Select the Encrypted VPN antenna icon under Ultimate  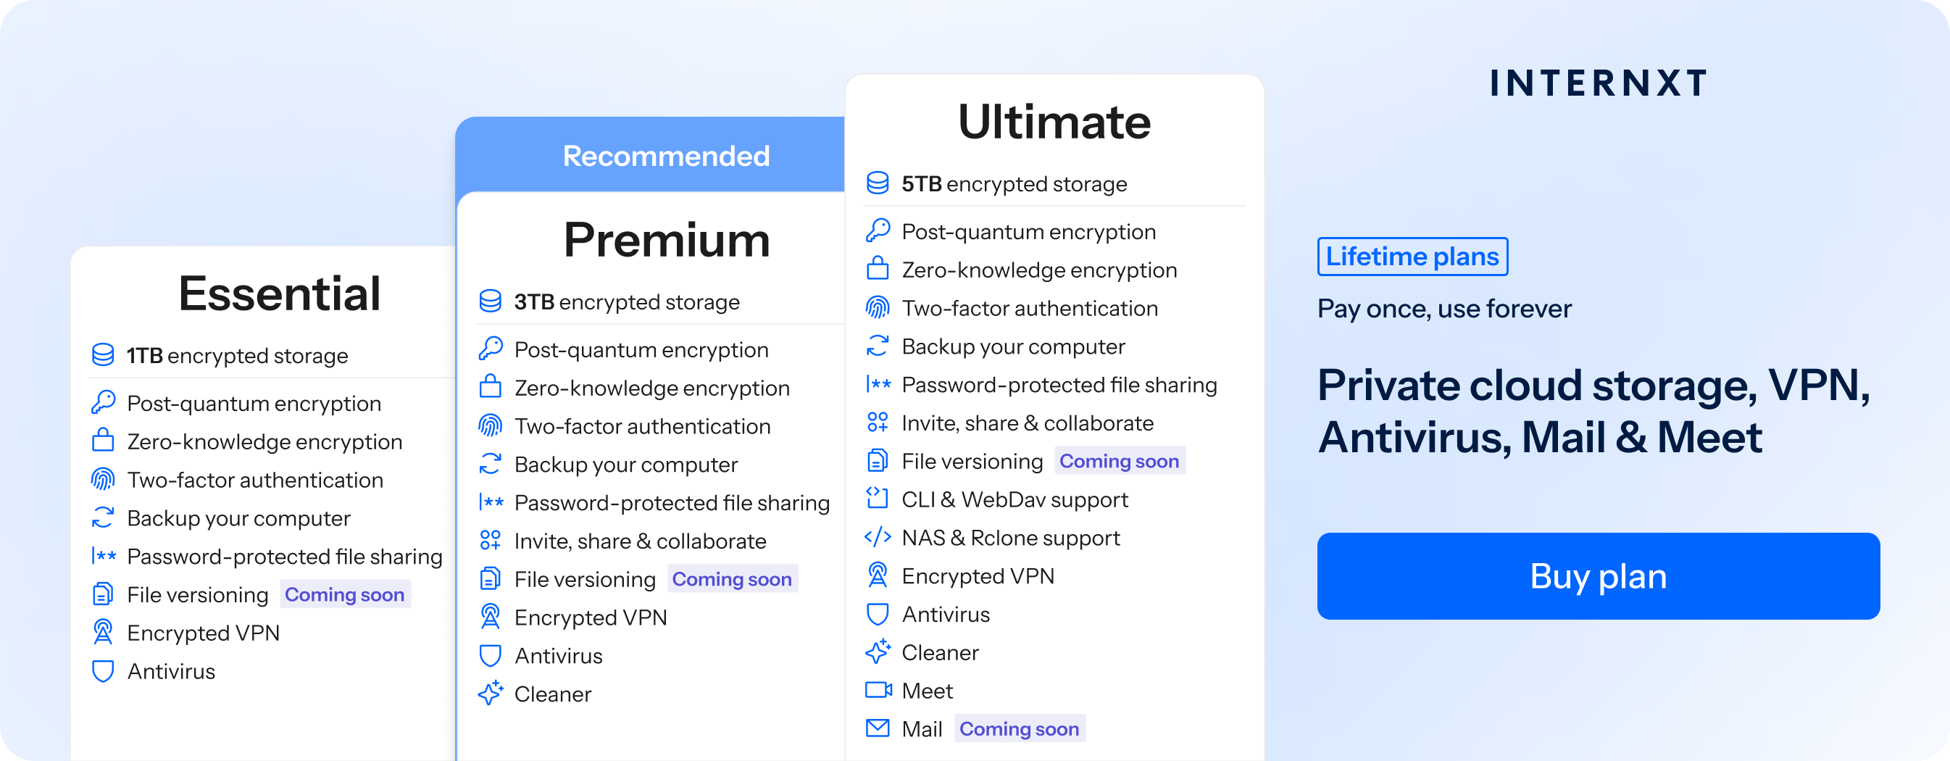(878, 575)
